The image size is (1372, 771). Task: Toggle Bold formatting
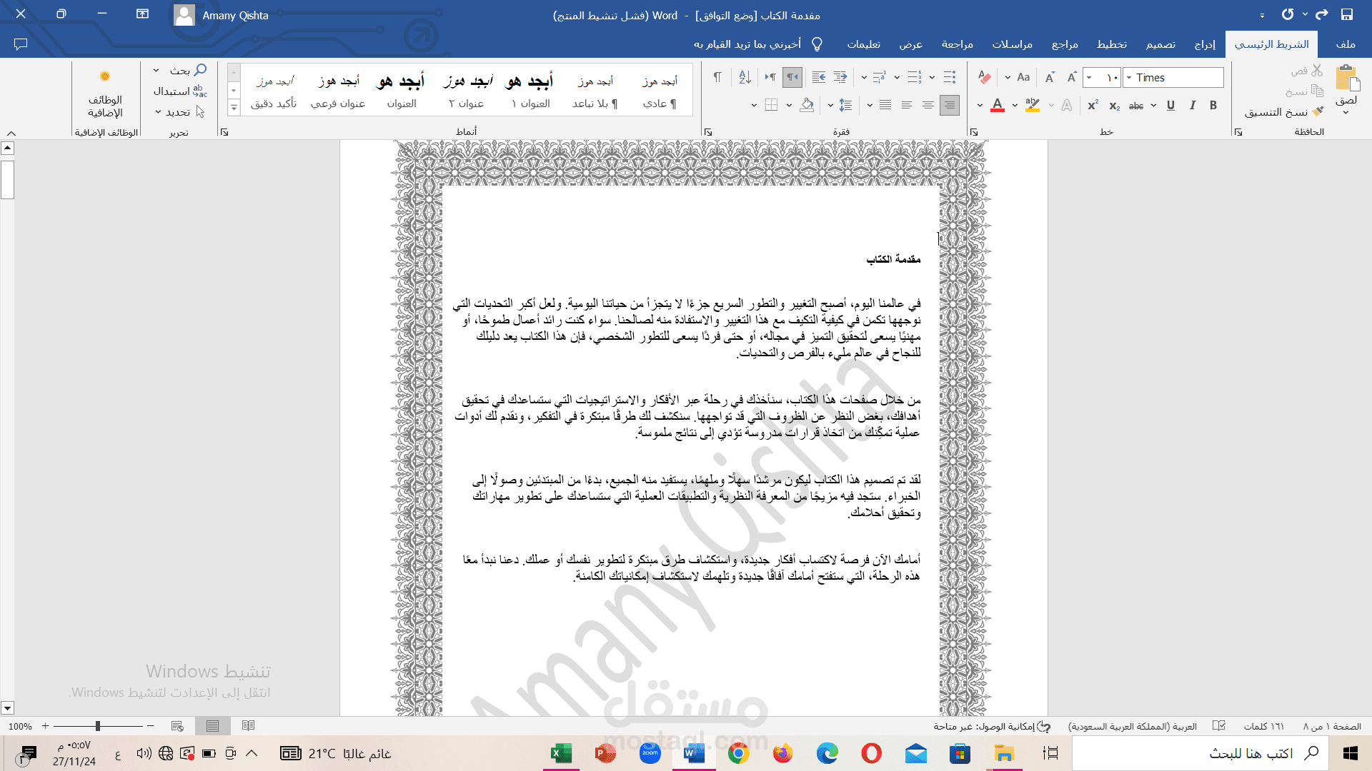click(1213, 105)
